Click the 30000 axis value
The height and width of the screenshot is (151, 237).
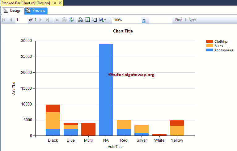[x=27, y=41]
